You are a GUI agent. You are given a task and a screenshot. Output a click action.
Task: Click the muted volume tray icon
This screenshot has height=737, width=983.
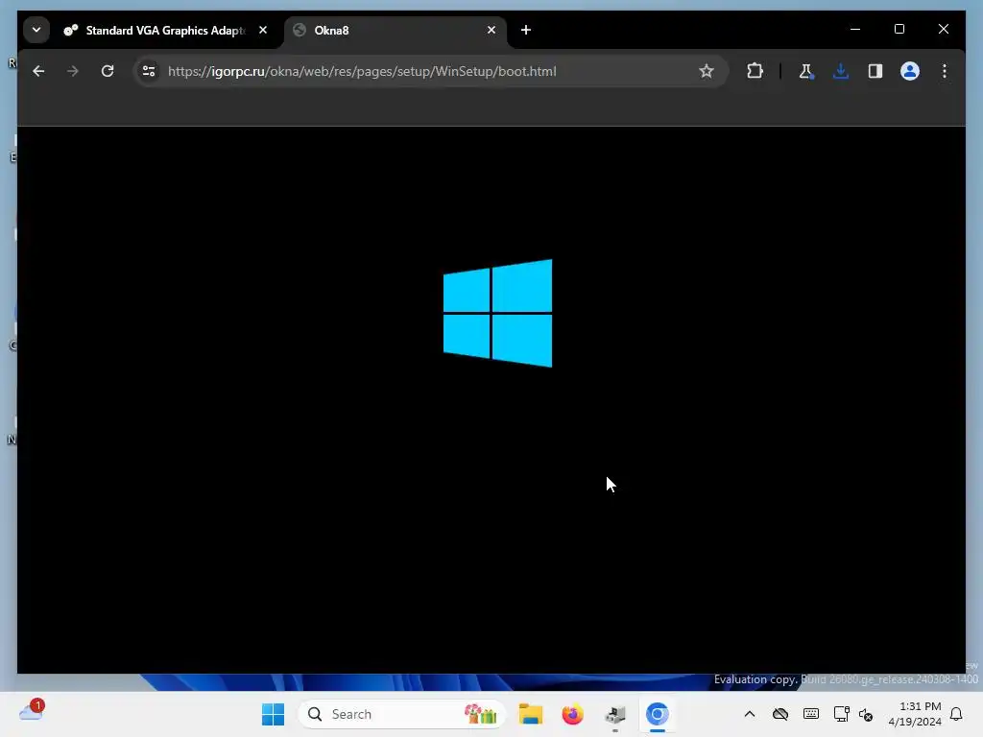tap(866, 714)
